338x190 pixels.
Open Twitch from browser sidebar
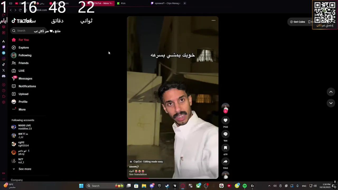(3, 47)
